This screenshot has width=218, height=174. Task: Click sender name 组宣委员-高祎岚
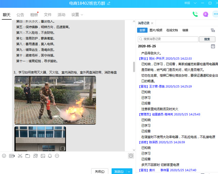pyautogui.click(x=162, y=114)
